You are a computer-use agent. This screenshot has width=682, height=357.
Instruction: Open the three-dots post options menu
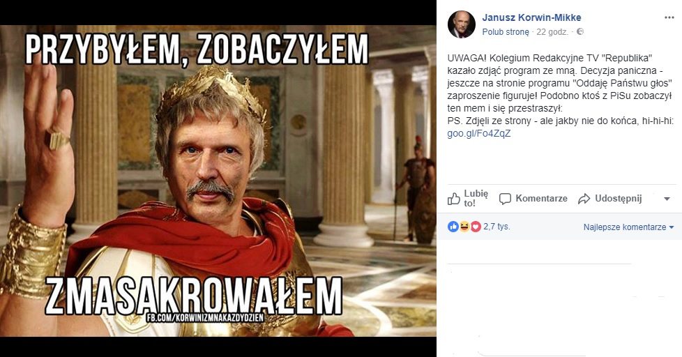(x=669, y=18)
